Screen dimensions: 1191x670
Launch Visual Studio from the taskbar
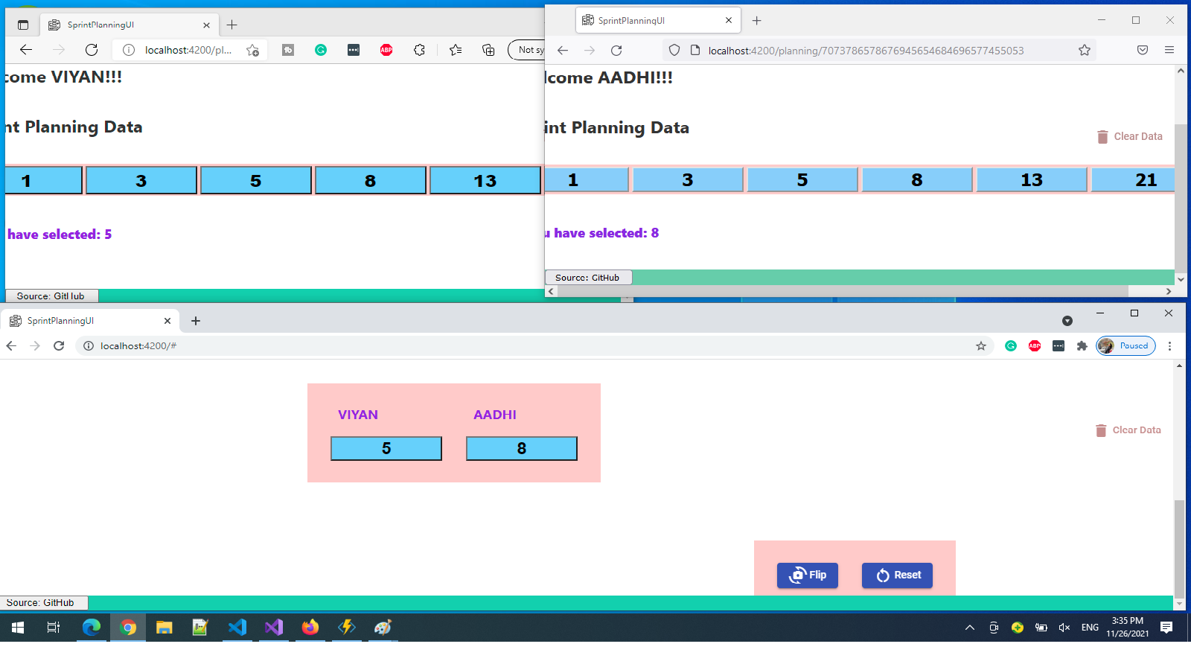[273, 628]
